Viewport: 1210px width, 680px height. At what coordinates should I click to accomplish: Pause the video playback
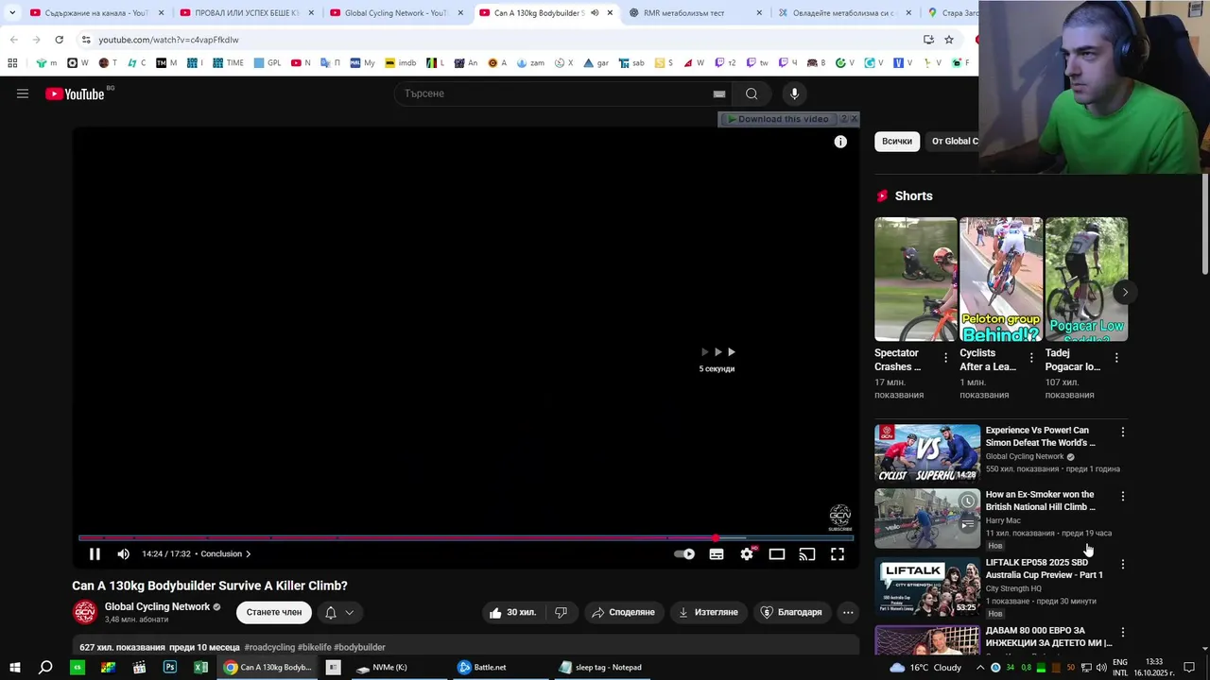pos(95,554)
